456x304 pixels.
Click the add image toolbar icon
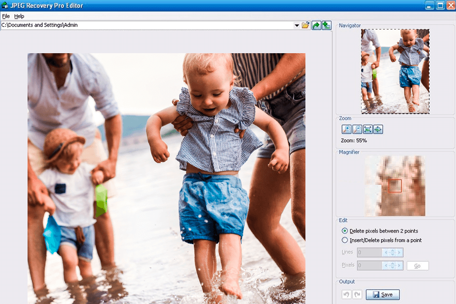(x=326, y=25)
